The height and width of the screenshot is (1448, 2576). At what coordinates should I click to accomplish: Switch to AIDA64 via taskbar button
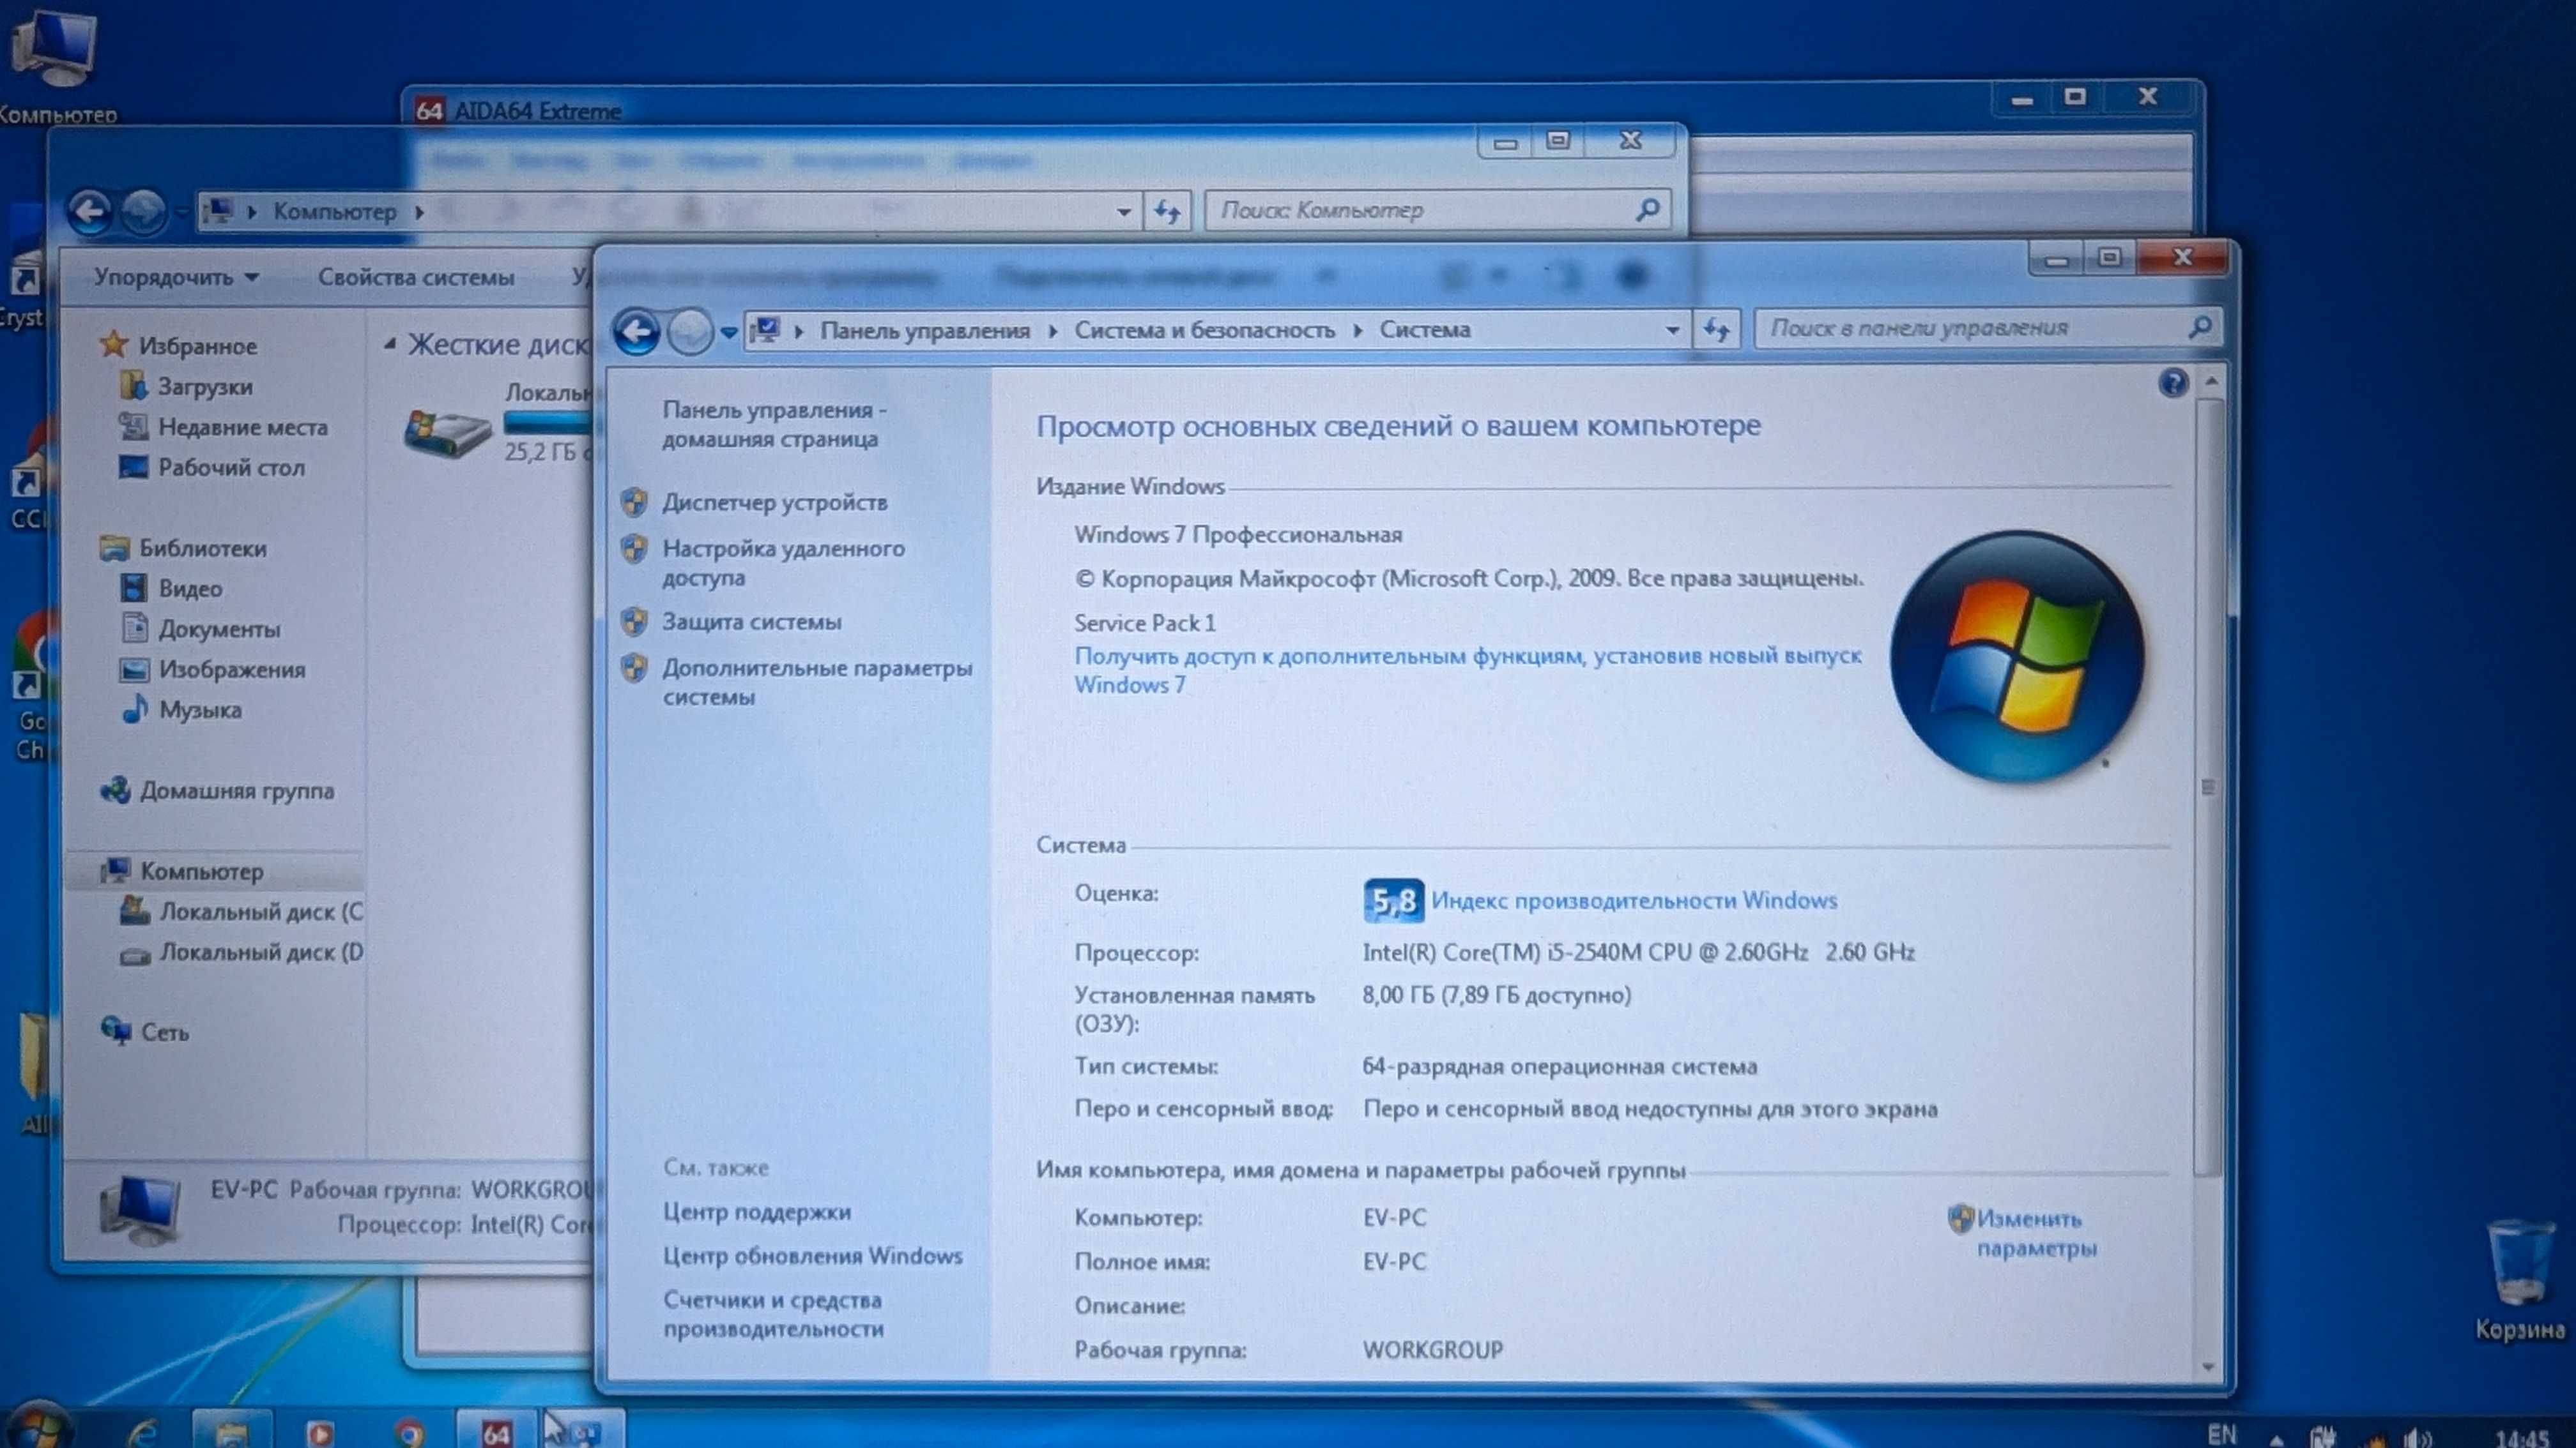click(497, 1431)
